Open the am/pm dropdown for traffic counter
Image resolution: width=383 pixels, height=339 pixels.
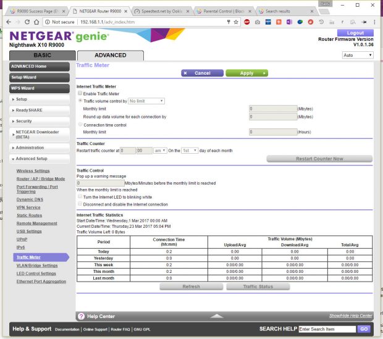point(160,150)
